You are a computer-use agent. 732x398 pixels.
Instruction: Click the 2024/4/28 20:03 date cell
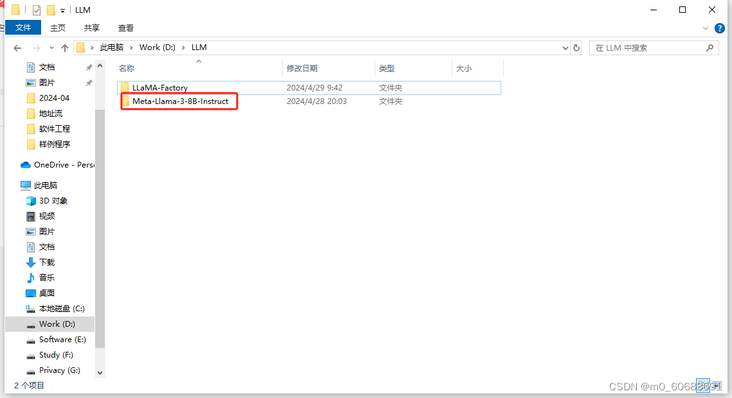pyautogui.click(x=317, y=101)
